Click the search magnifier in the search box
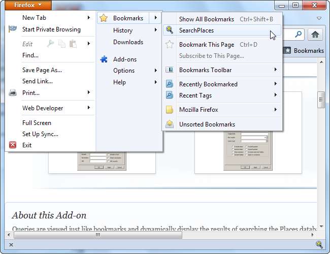The image size is (330, 254). [x=298, y=34]
